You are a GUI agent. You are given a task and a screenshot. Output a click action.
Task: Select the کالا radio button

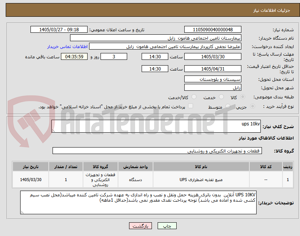243,97
